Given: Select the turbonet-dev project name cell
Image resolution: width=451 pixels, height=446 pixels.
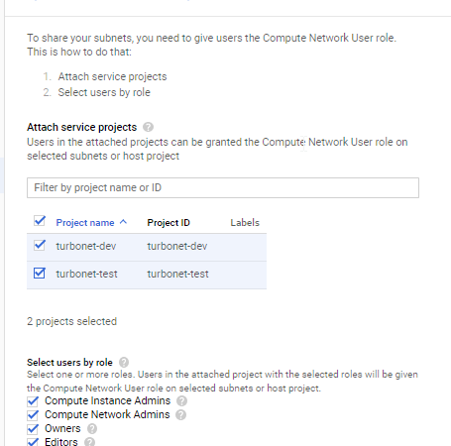Looking at the screenshot, I should click(x=86, y=246).
